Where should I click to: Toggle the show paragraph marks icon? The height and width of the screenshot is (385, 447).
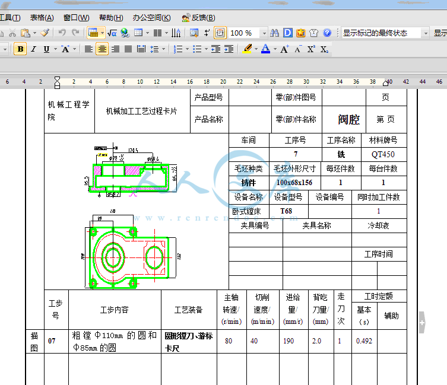click(x=207, y=33)
